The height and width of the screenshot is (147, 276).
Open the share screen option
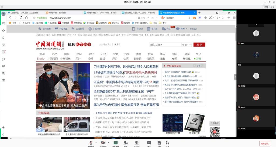[x=115, y=143]
